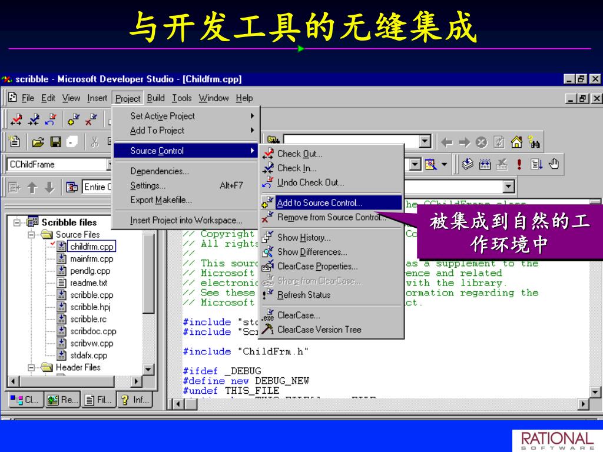The image size is (603, 452).
Task: Click the Undo Check Out toolbar icon
Action: 51,119
